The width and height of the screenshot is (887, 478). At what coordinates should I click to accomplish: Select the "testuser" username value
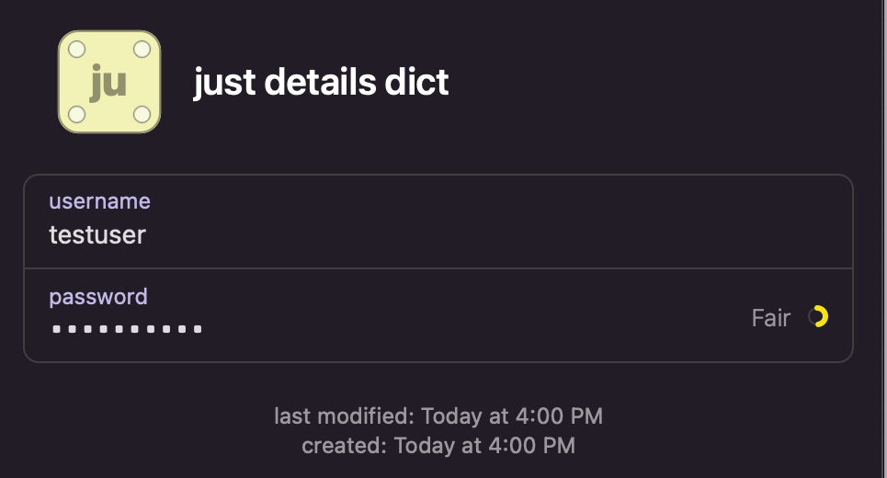click(x=97, y=234)
